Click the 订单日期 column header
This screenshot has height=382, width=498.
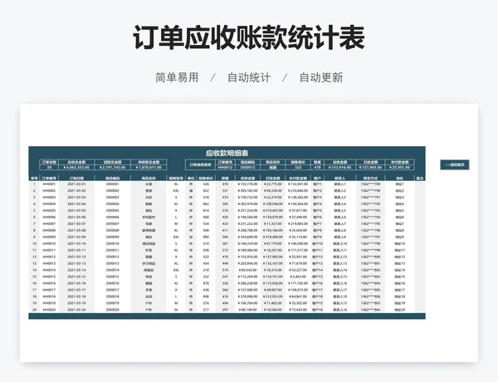point(76,179)
